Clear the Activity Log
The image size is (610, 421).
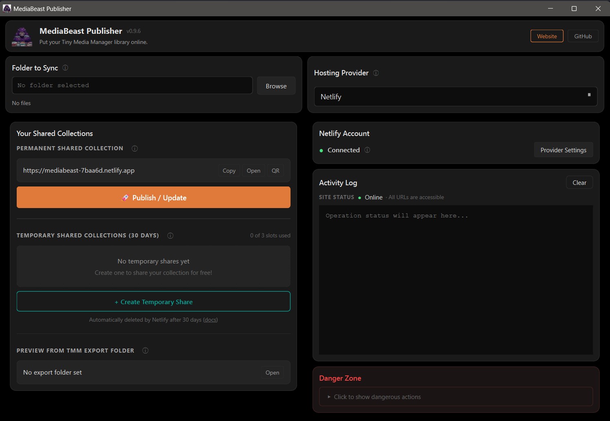click(x=579, y=183)
